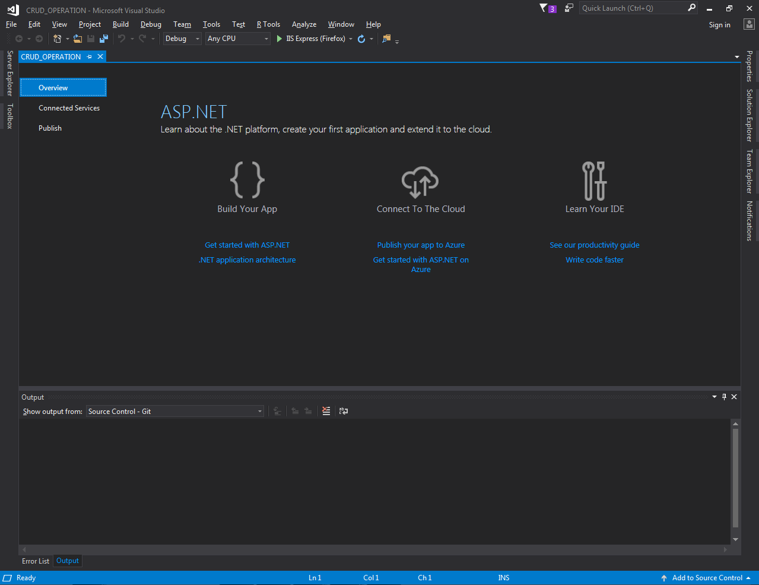759x585 pixels.
Task: Open the notifications flag icon
Action: point(543,8)
